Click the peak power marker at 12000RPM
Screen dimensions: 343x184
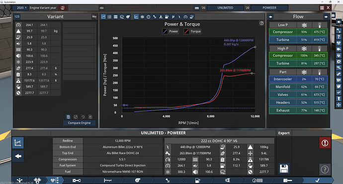255,47
